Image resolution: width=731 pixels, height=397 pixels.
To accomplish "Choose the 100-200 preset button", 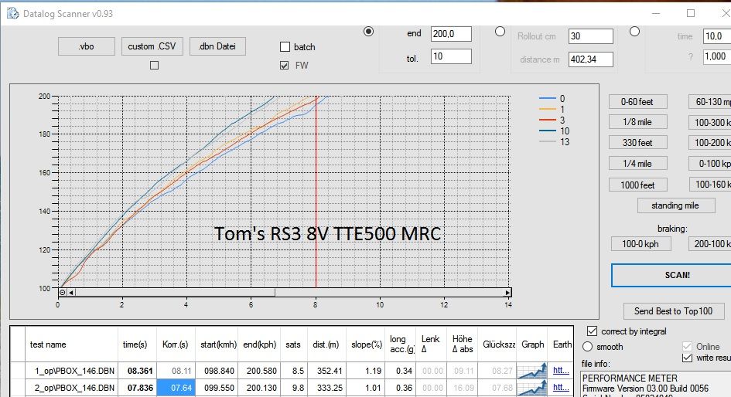I will [710, 143].
